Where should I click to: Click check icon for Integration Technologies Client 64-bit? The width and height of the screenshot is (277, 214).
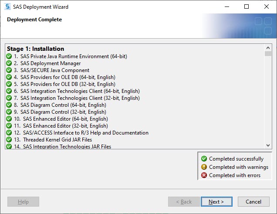pyautogui.click(x=9, y=91)
